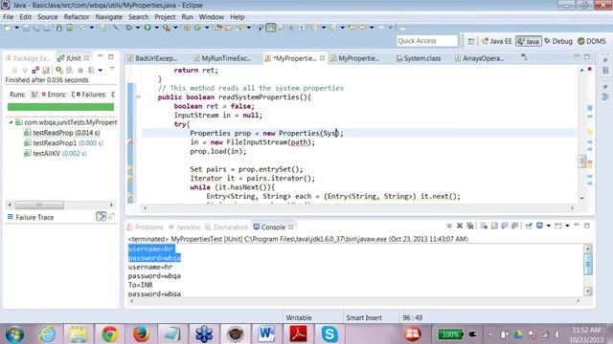Select testAllKV test result
The height and width of the screenshot is (344, 613).
click(x=55, y=153)
